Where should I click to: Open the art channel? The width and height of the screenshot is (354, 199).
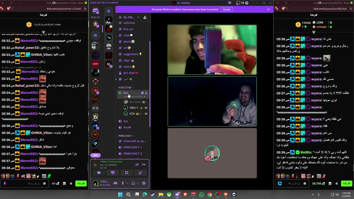(127, 48)
